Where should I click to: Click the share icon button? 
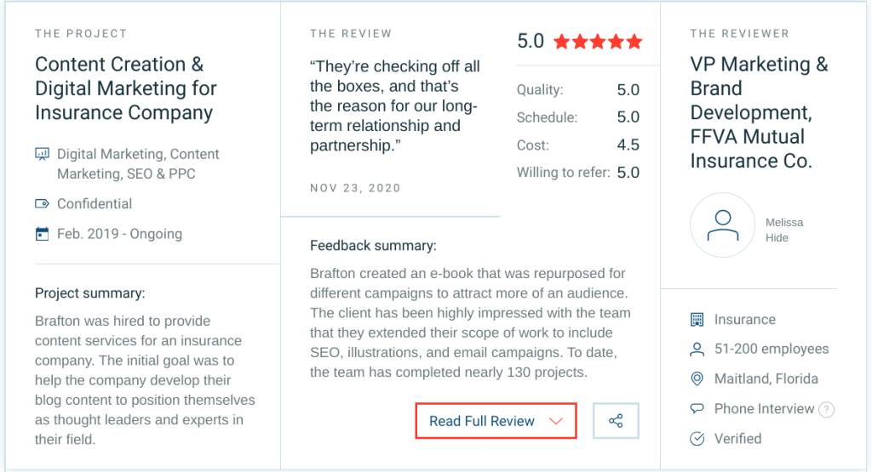pyautogui.click(x=616, y=421)
